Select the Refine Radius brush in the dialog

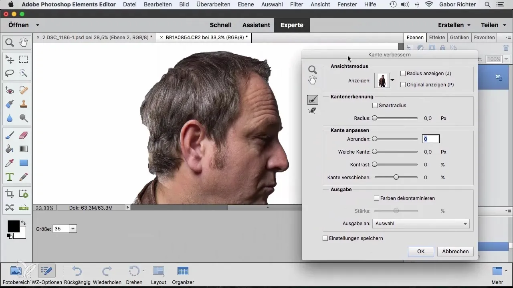coord(312,100)
